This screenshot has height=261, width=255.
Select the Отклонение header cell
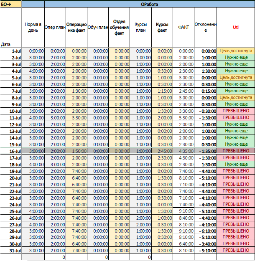click(x=206, y=28)
